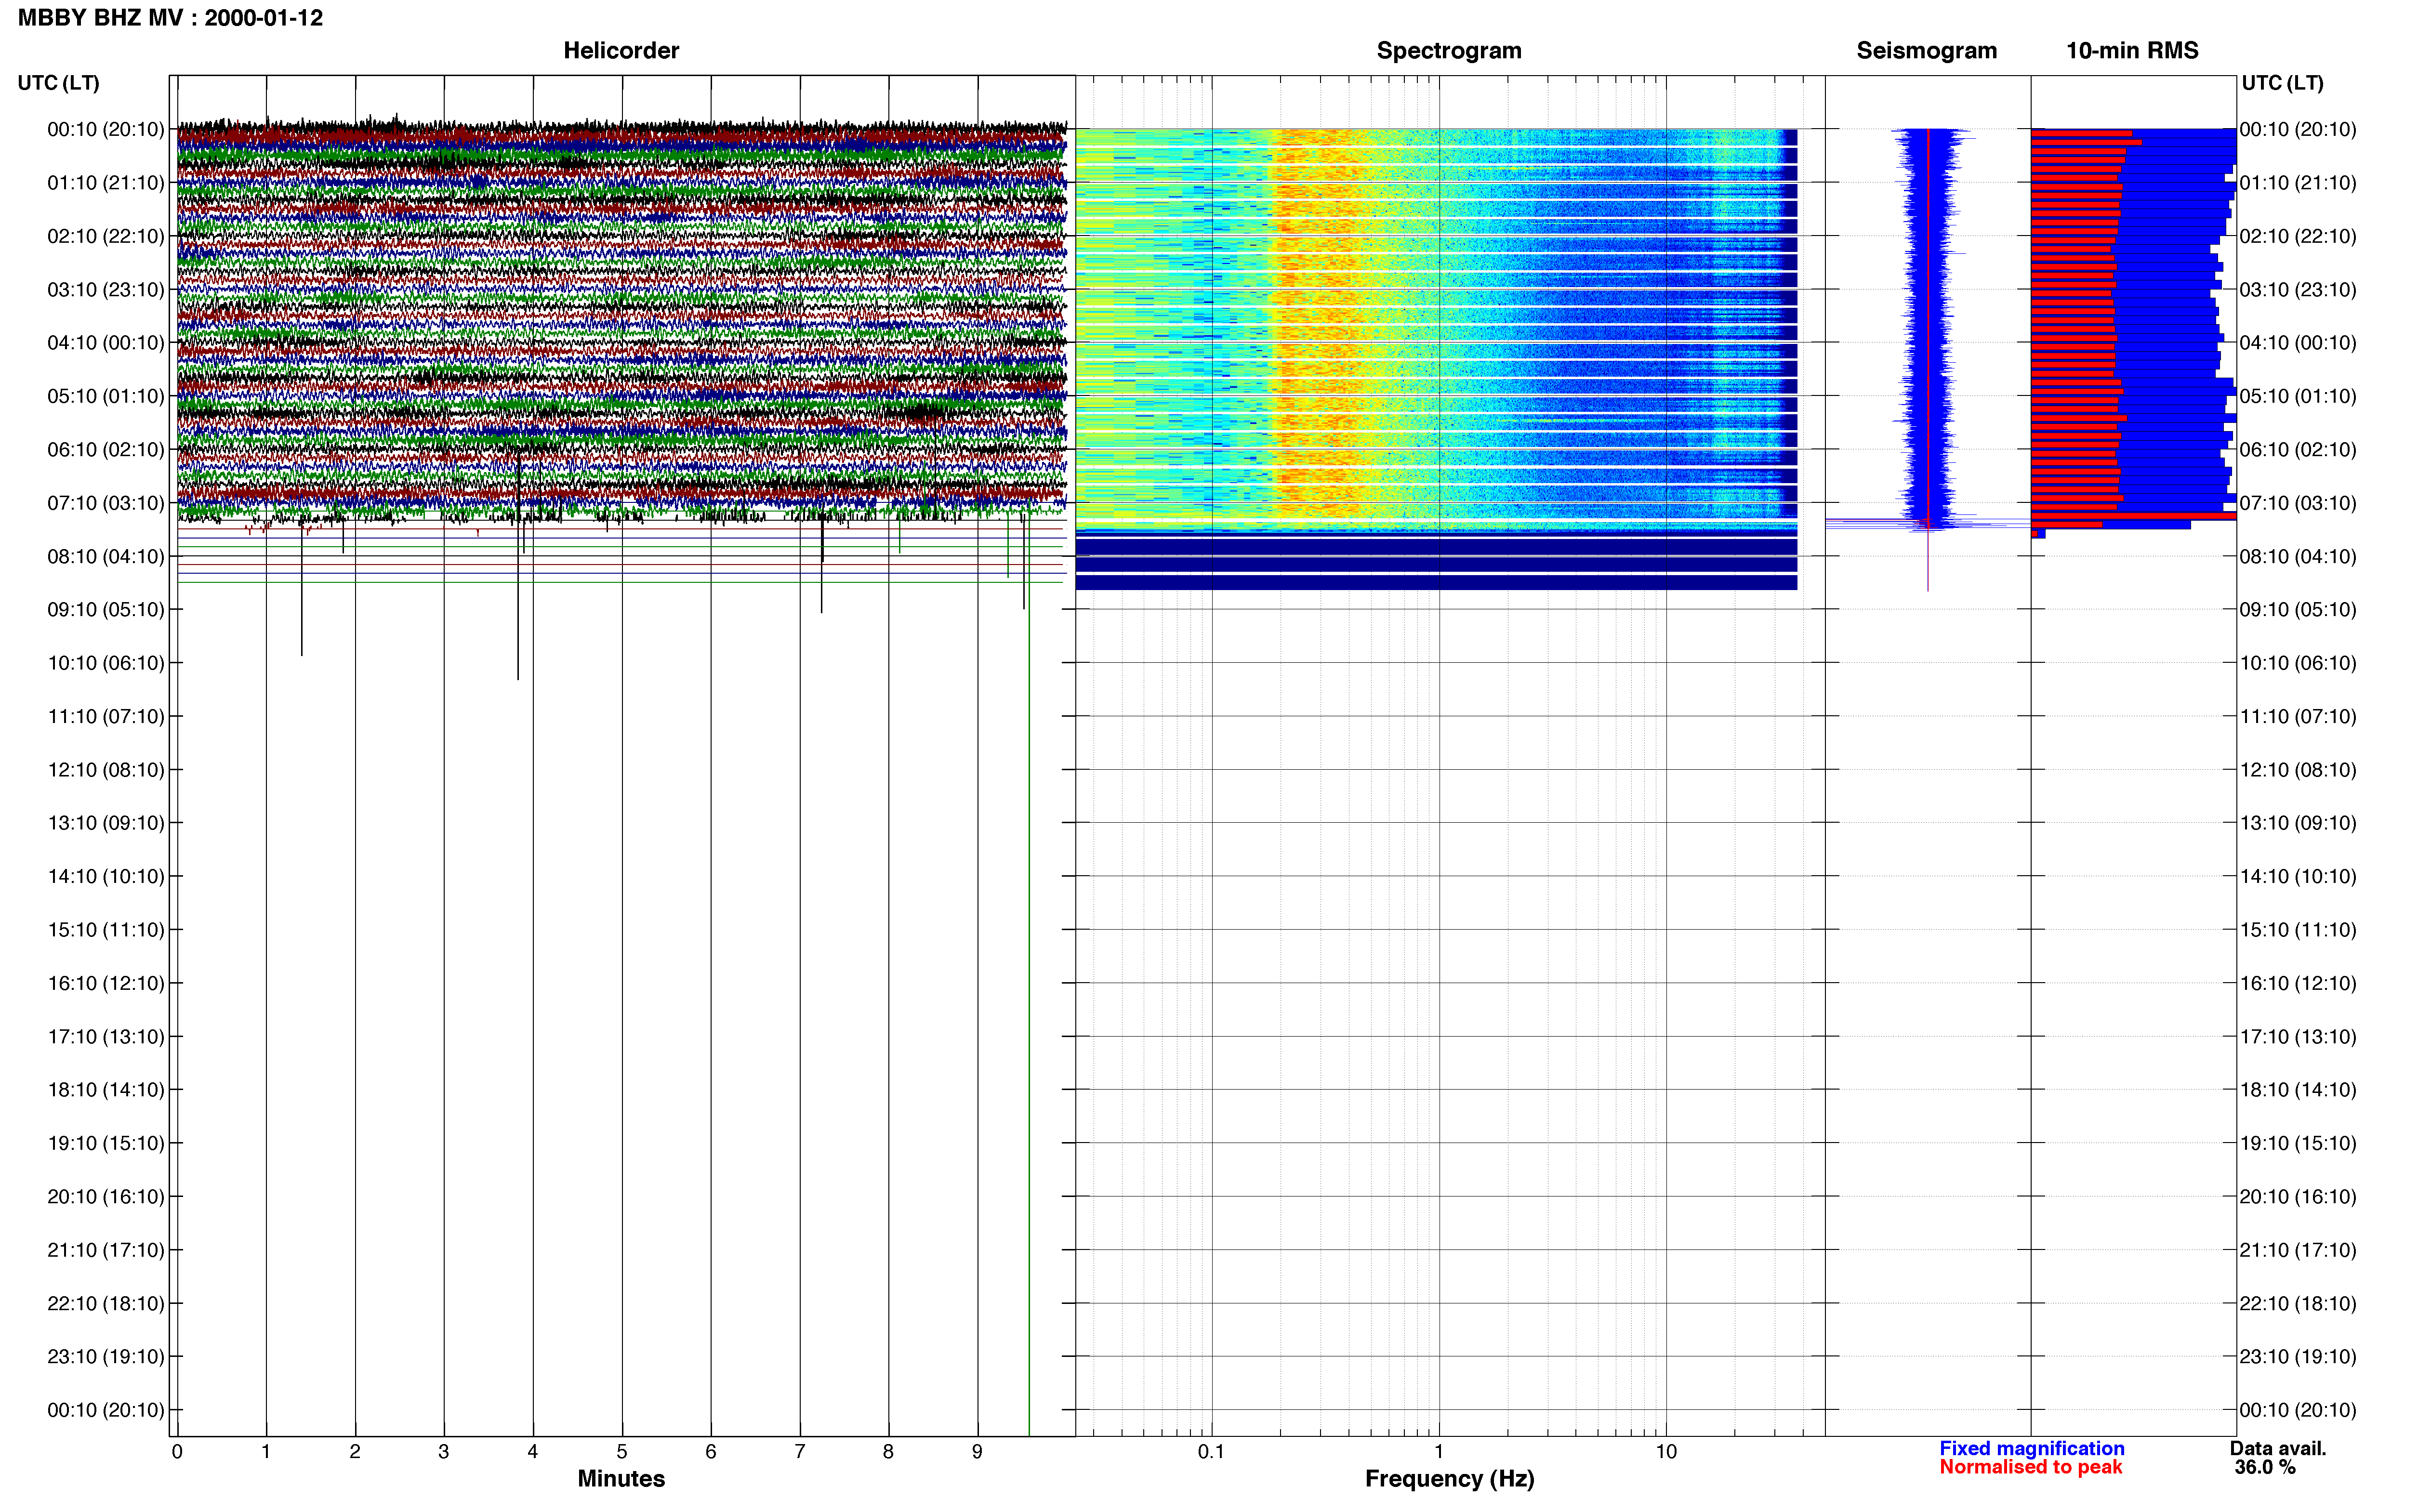Click the "0.1" frequency tick label
Viewport: 2418px width, 1512px height.
click(x=1211, y=1451)
